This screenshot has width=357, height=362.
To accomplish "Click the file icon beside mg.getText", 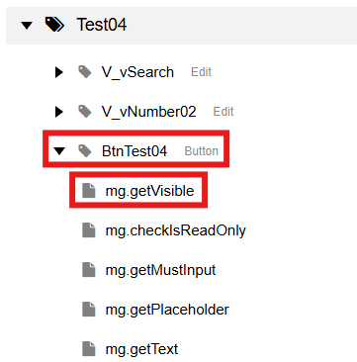I will tap(89, 349).
